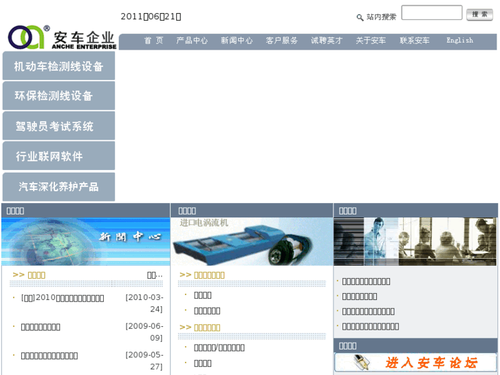This screenshot has height=375, width=500.
Task: Click the 搜索 search button
Action: pyautogui.click(x=479, y=14)
